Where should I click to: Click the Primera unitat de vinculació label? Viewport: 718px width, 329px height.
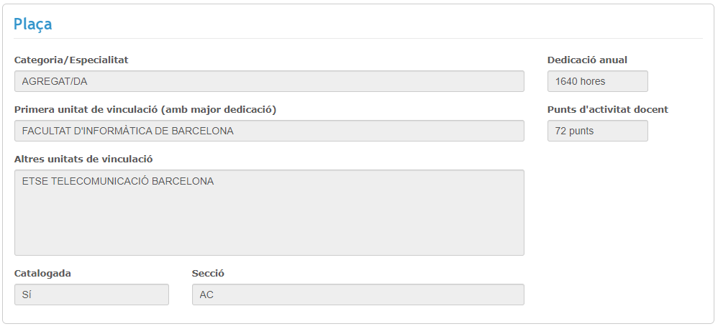tap(145, 110)
